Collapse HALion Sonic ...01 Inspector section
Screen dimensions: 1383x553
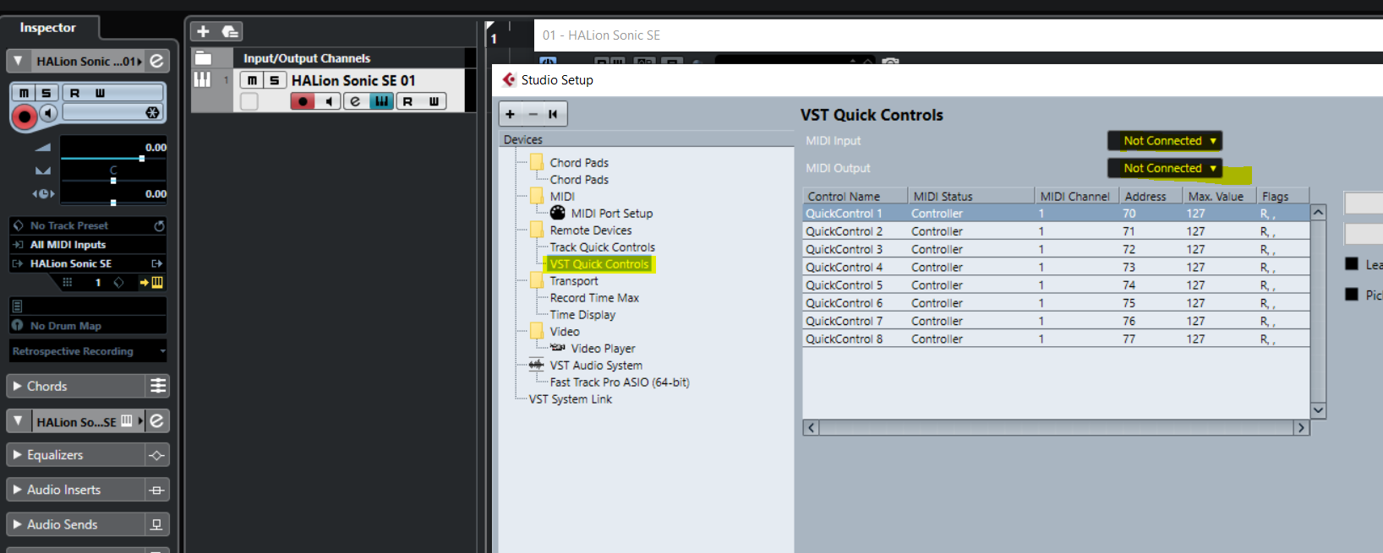coord(18,61)
